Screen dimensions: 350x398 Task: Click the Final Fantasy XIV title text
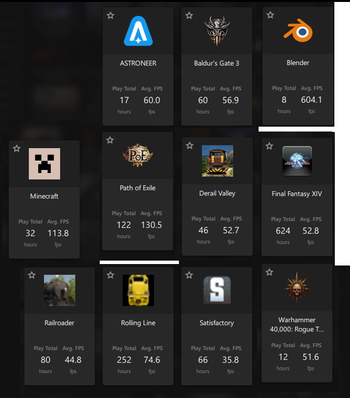(x=297, y=194)
